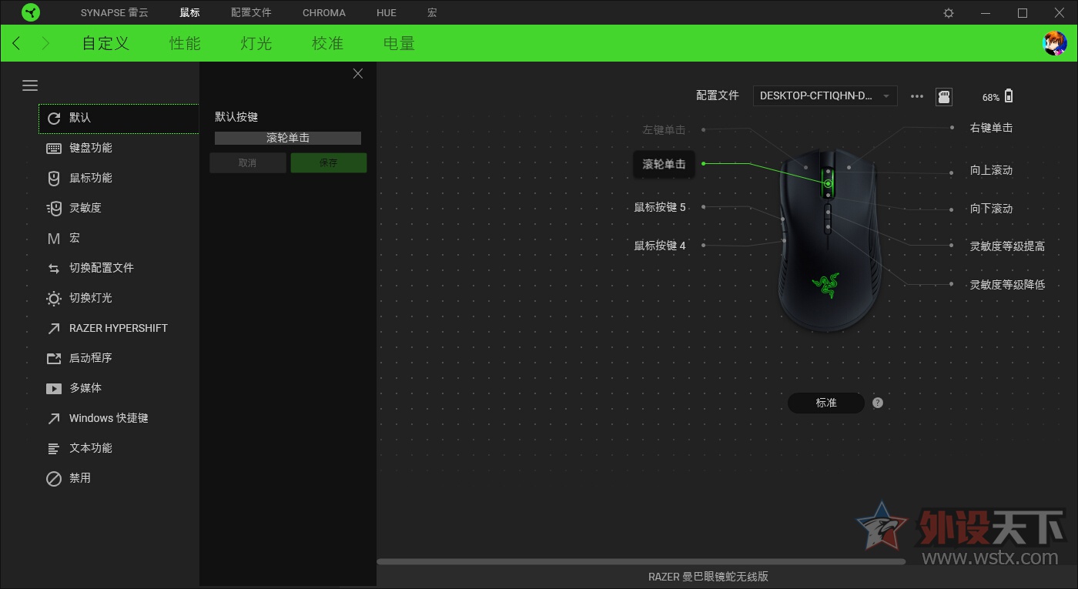
Task: Select the 右键单击 right-click button label
Action: [x=991, y=128]
